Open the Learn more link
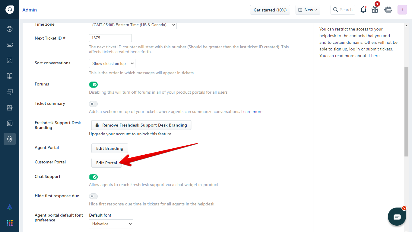This screenshot has width=412, height=232. pos(252,111)
